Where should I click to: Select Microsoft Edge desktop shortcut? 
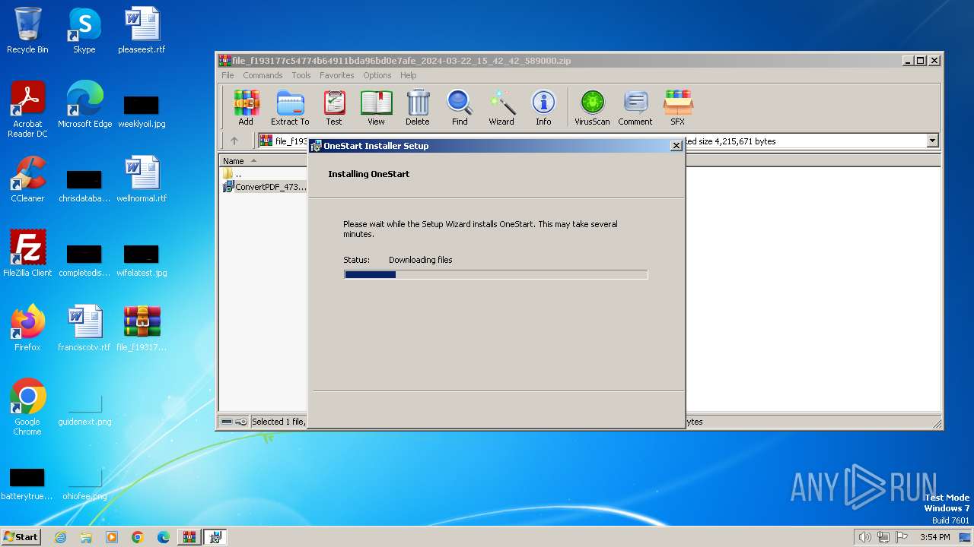pyautogui.click(x=84, y=105)
